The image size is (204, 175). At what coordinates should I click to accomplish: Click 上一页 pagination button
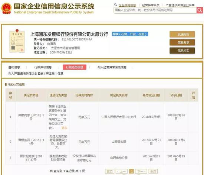122,171
